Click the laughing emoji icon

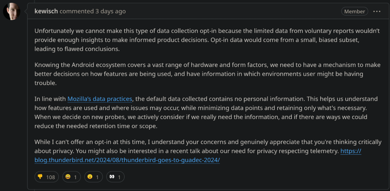[x=68, y=177]
